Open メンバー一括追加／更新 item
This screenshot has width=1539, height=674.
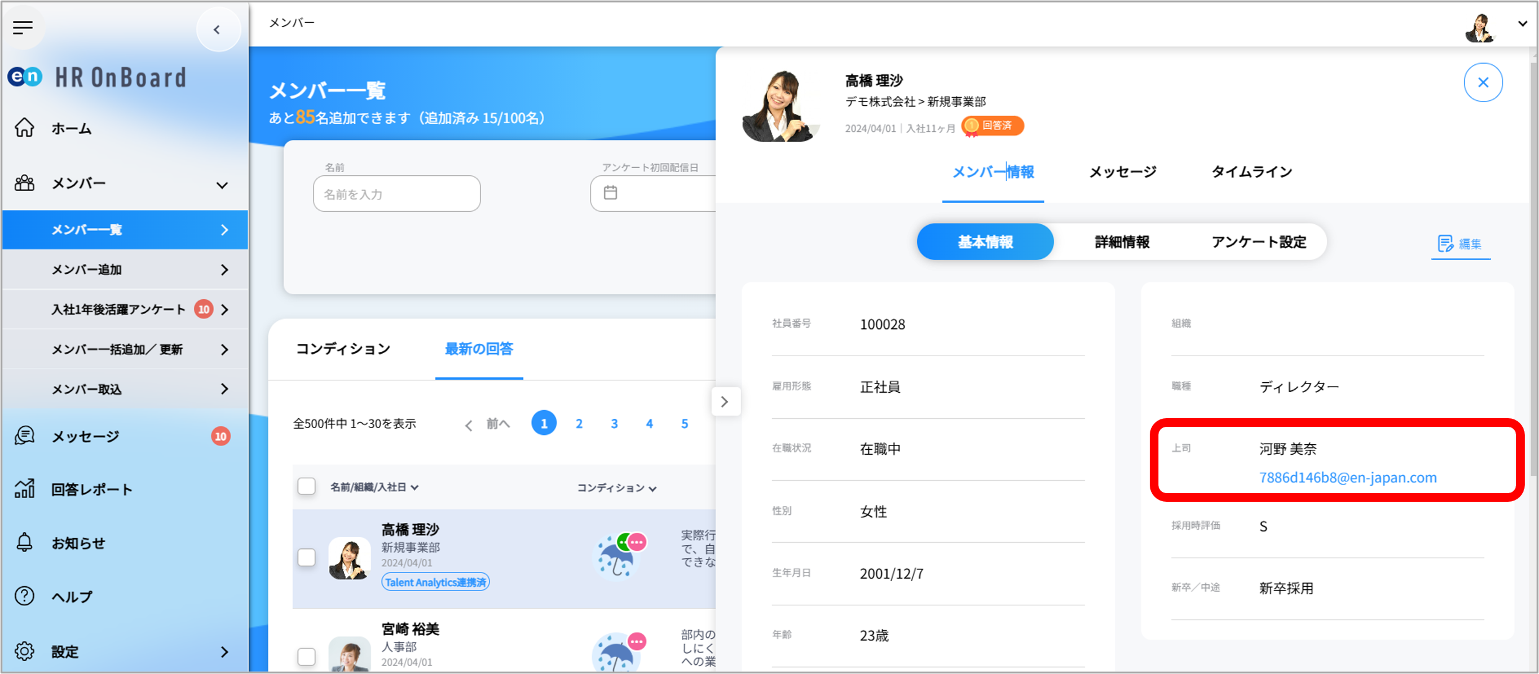pos(125,349)
